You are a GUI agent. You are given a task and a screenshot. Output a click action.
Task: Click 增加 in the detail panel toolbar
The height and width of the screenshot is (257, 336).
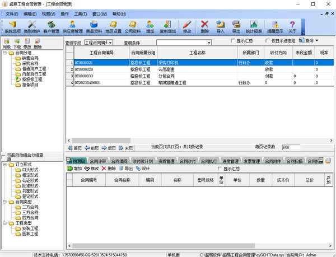click(x=74, y=169)
